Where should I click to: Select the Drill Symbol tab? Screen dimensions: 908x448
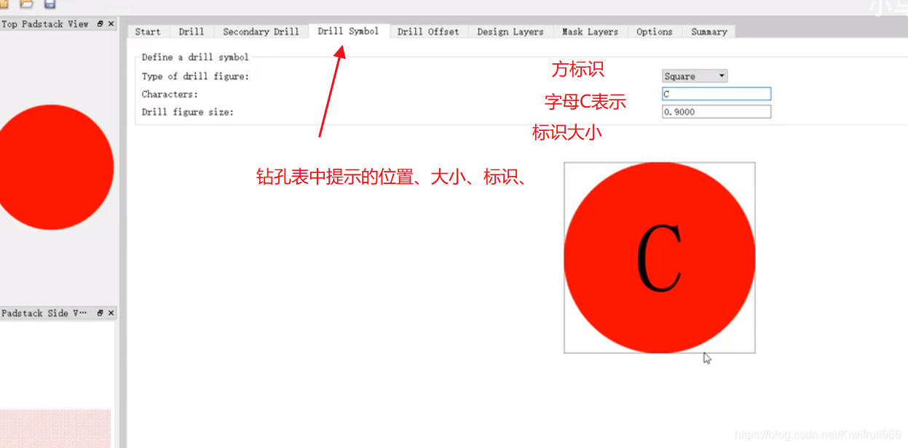348,31
